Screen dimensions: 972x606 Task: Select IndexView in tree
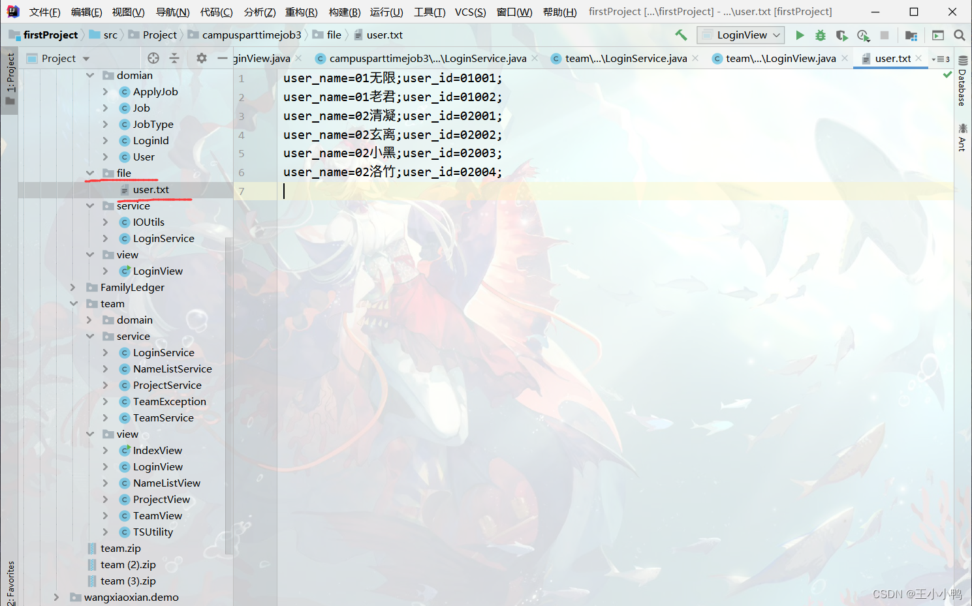click(x=157, y=451)
